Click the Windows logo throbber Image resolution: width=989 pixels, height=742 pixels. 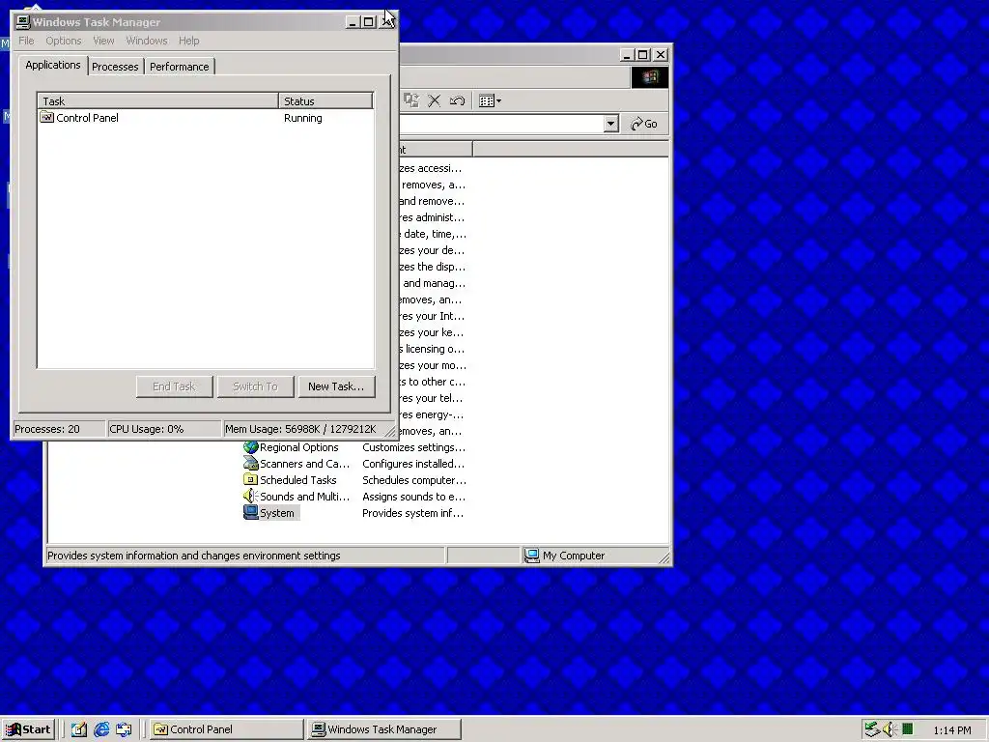pyautogui.click(x=650, y=77)
